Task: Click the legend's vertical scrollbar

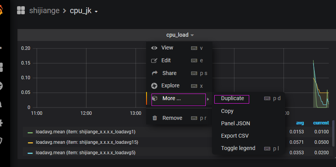Action: pyautogui.click(x=333, y=133)
